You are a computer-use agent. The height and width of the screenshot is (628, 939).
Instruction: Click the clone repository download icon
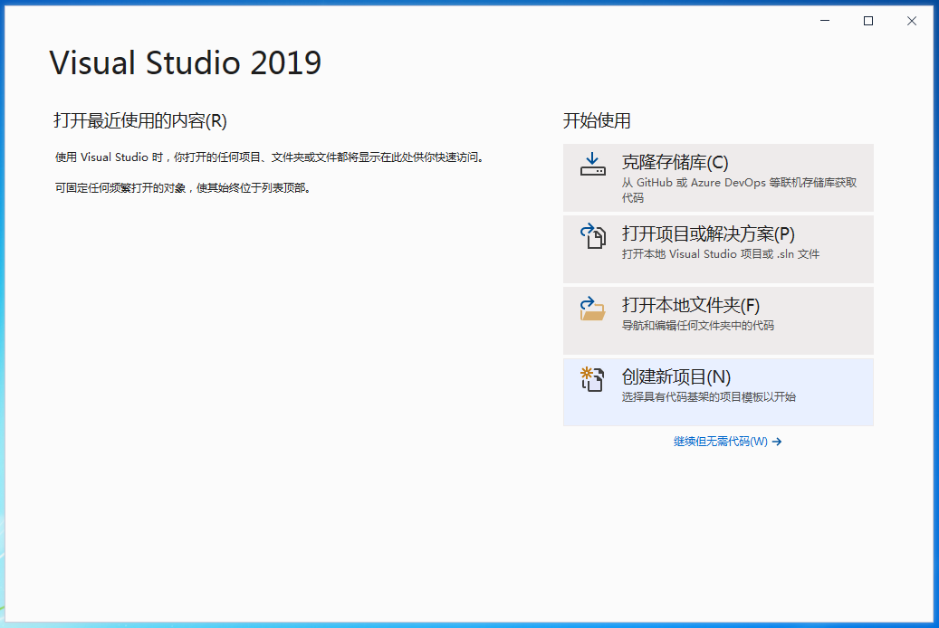coord(592,164)
